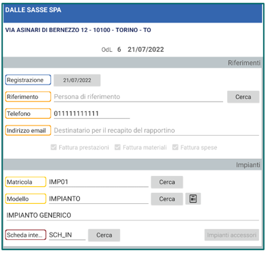Viewport: 268px width, 253px height.
Task: Click the Matricola field containing IMP01
Action: [99, 182]
